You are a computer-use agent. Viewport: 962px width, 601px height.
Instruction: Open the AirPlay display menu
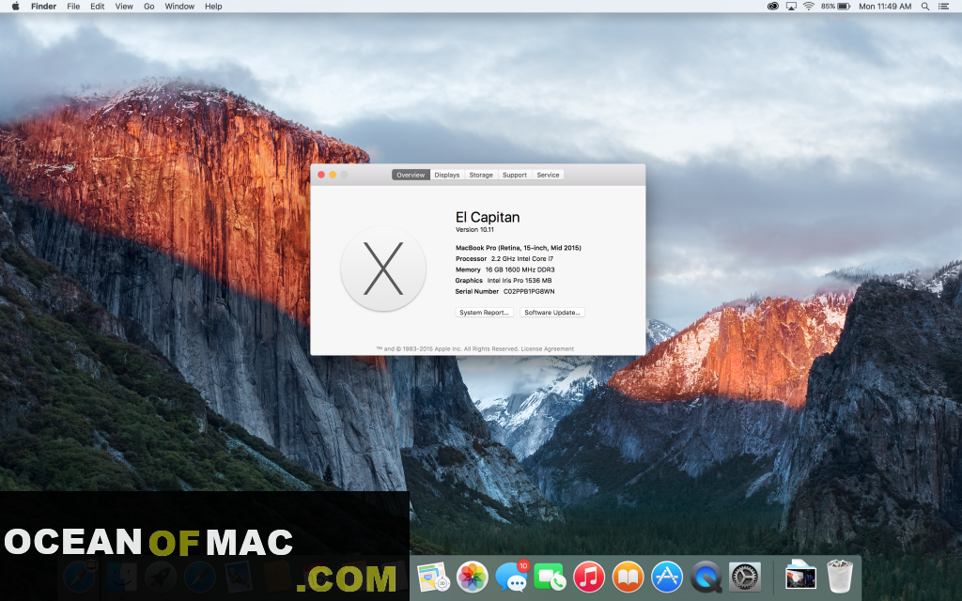[x=791, y=7]
